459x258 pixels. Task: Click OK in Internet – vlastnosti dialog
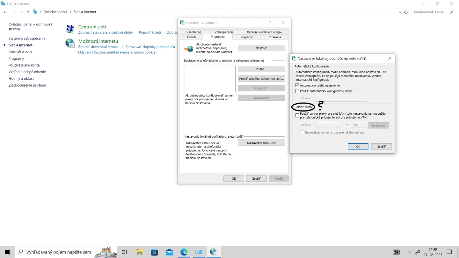pyautogui.click(x=234, y=179)
